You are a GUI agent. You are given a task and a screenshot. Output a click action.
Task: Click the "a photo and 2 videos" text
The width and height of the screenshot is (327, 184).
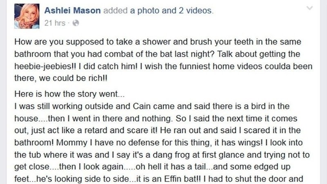click(x=171, y=11)
